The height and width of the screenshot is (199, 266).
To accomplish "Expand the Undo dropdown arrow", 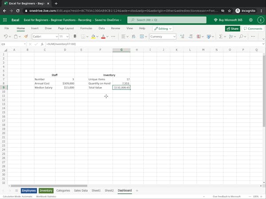I will [x=10, y=37].
